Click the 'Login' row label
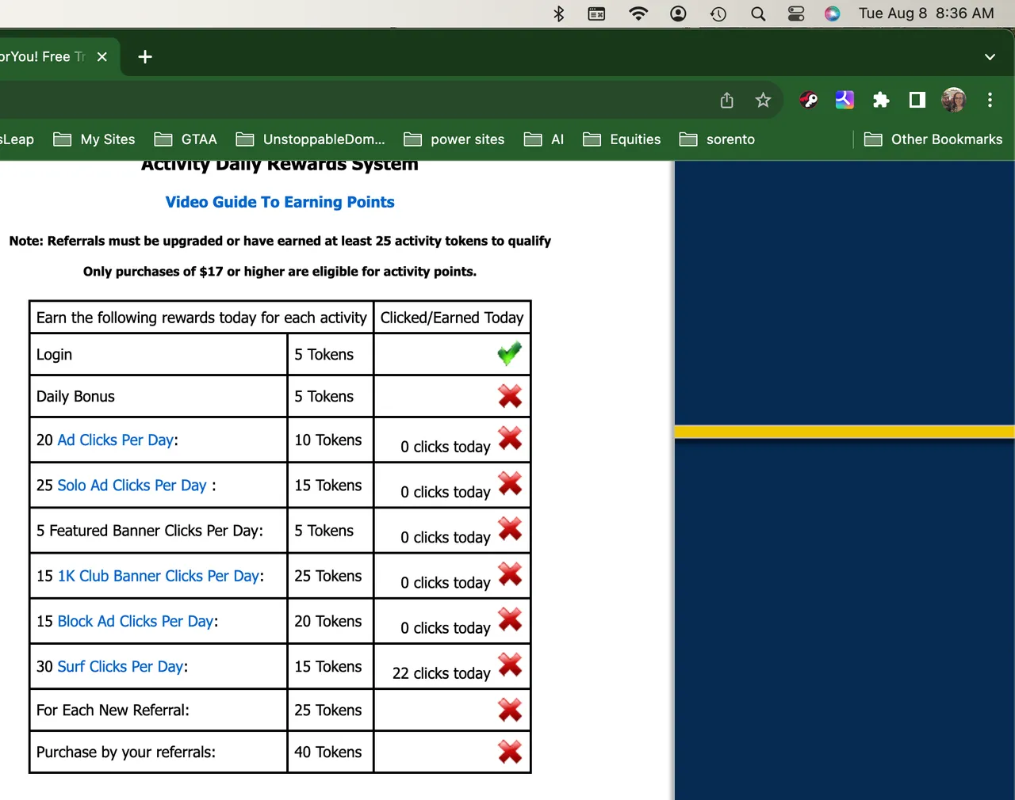Screen dimensions: 1015x800 [x=54, y=355]
